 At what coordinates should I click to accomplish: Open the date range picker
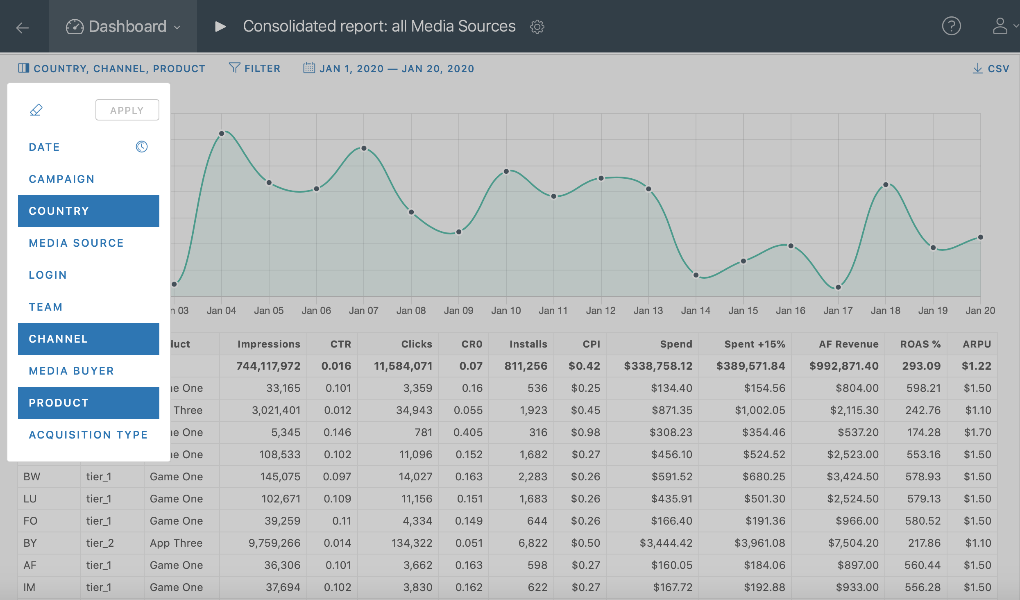tap(388, 68)
